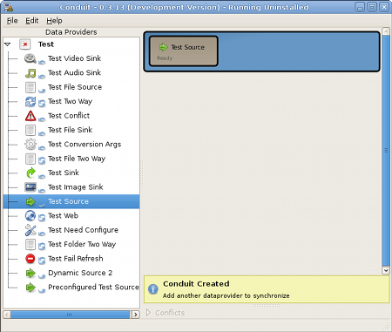Click the tree horizontal scrollbar right arrow

pos(136,315)
